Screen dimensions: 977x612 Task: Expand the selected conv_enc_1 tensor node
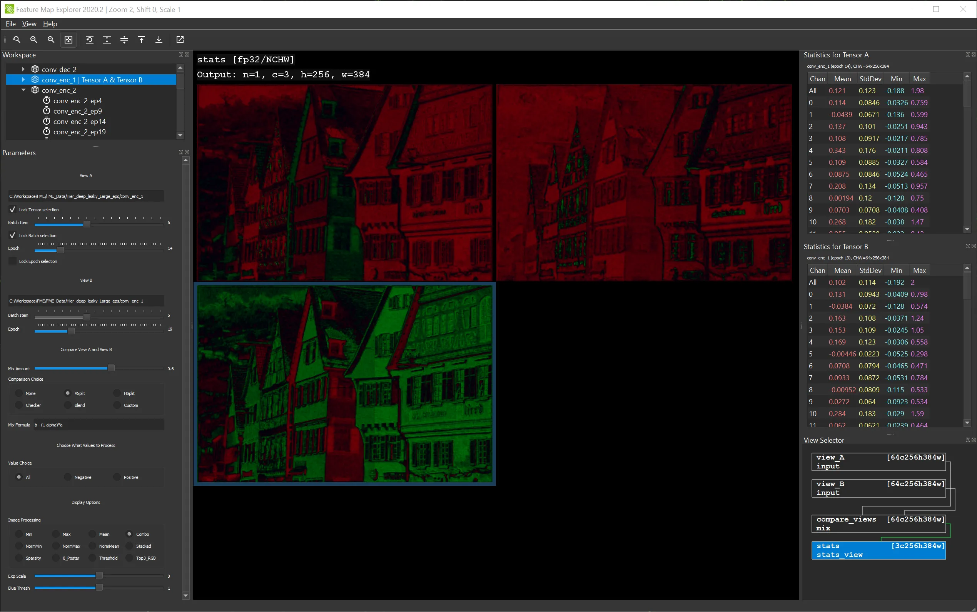click(23, 80)
